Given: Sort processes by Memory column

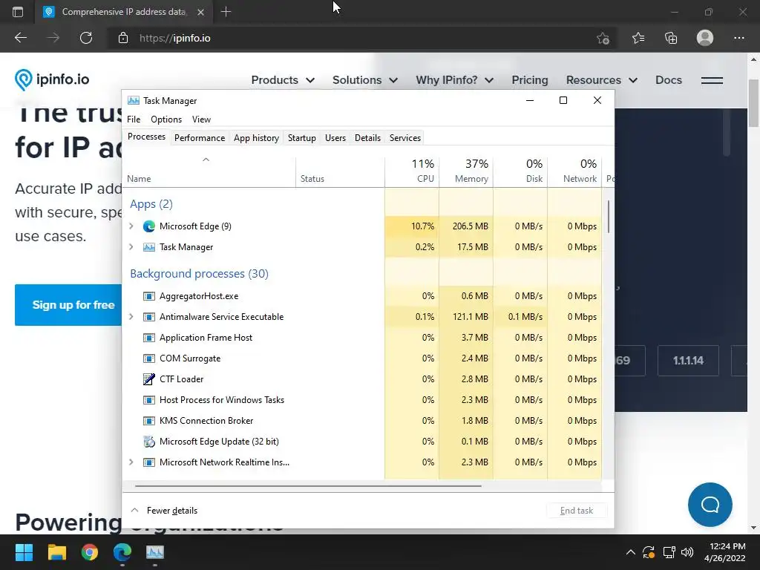Looking at the screenshot, I should 466,171.
